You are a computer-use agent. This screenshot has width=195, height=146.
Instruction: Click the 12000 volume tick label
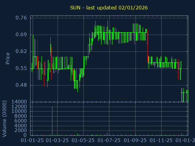click(x=19, y=107)
